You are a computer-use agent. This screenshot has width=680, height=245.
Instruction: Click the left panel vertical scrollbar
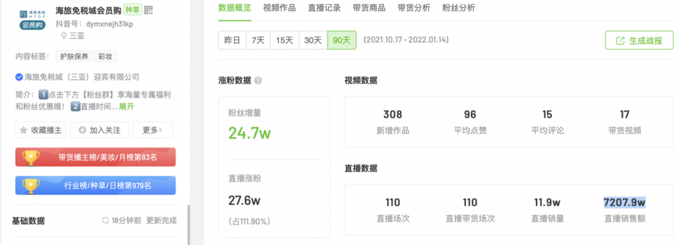188,225
